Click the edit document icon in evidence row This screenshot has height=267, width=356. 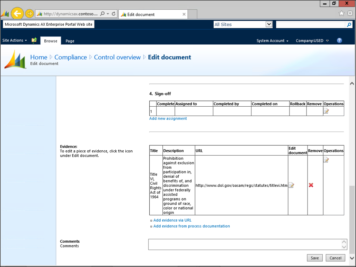pyautogui.click(x=292, y=185)
